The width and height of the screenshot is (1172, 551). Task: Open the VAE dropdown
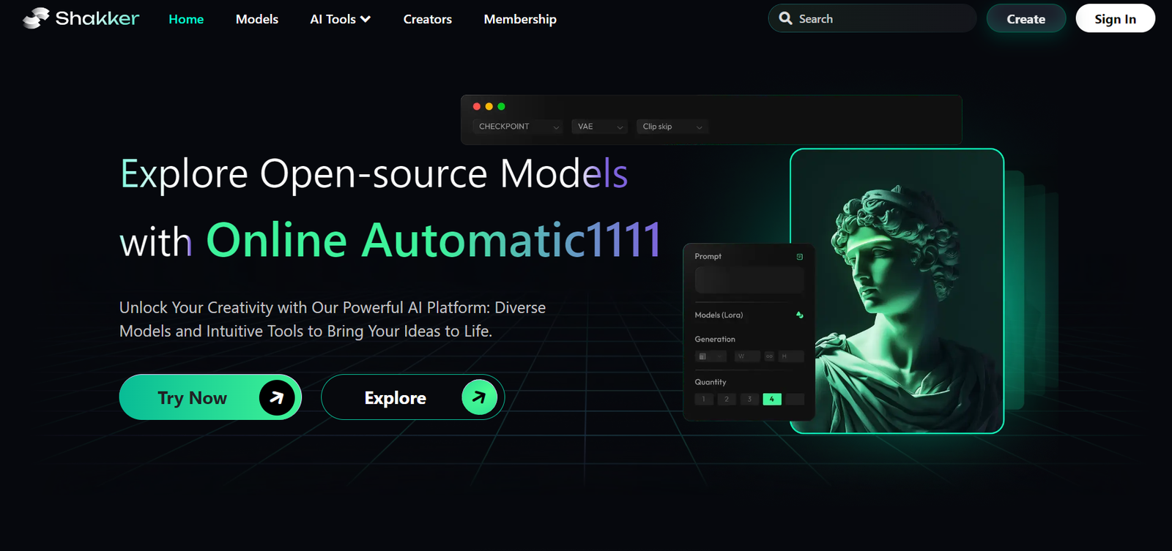600,127
